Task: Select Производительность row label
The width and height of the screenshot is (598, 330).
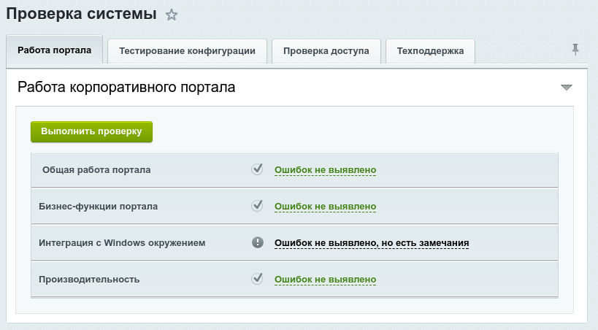Action: (x=89, y=280)
